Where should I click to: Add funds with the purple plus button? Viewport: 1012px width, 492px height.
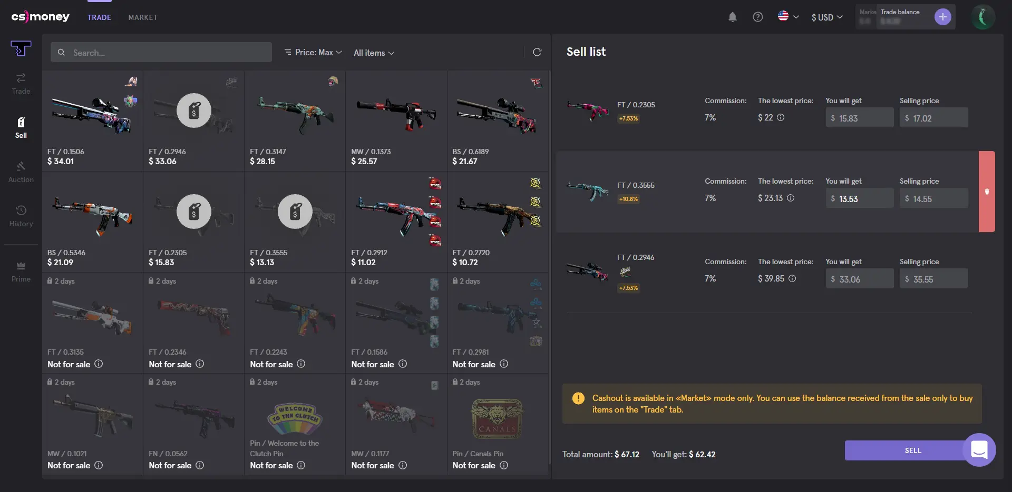pyautogui.click(x=942, y=17)
